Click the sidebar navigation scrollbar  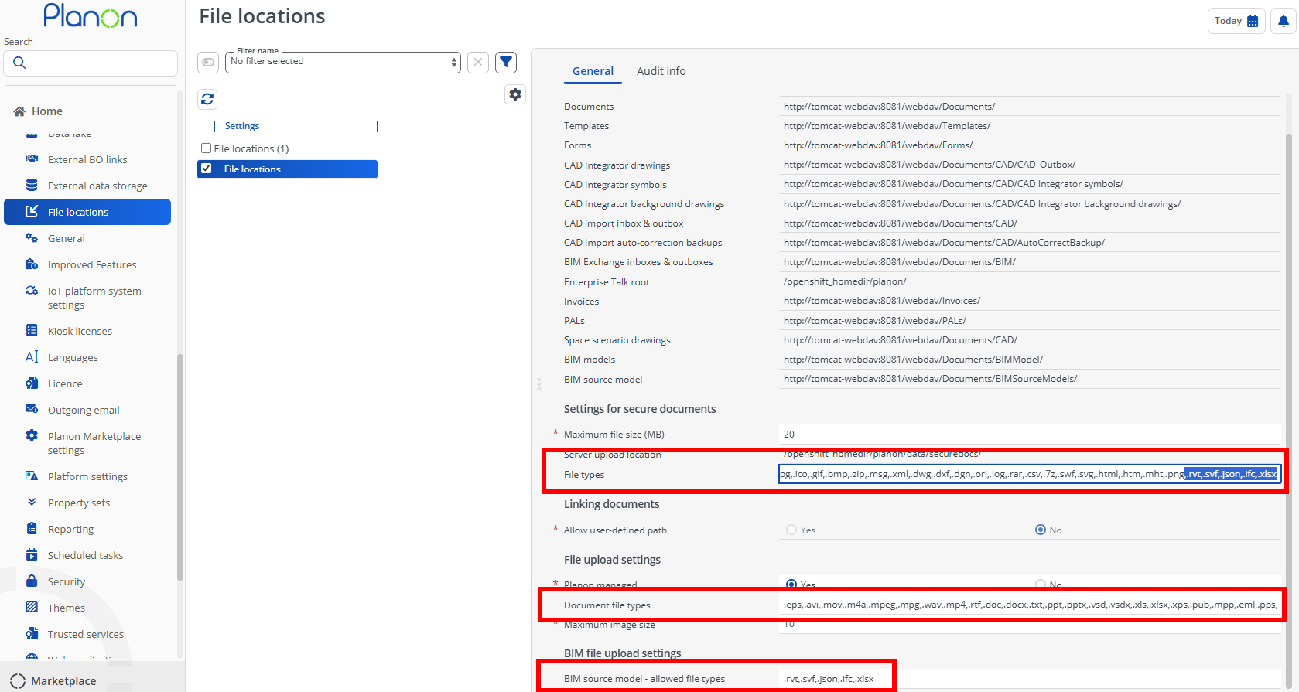point(180,467)
